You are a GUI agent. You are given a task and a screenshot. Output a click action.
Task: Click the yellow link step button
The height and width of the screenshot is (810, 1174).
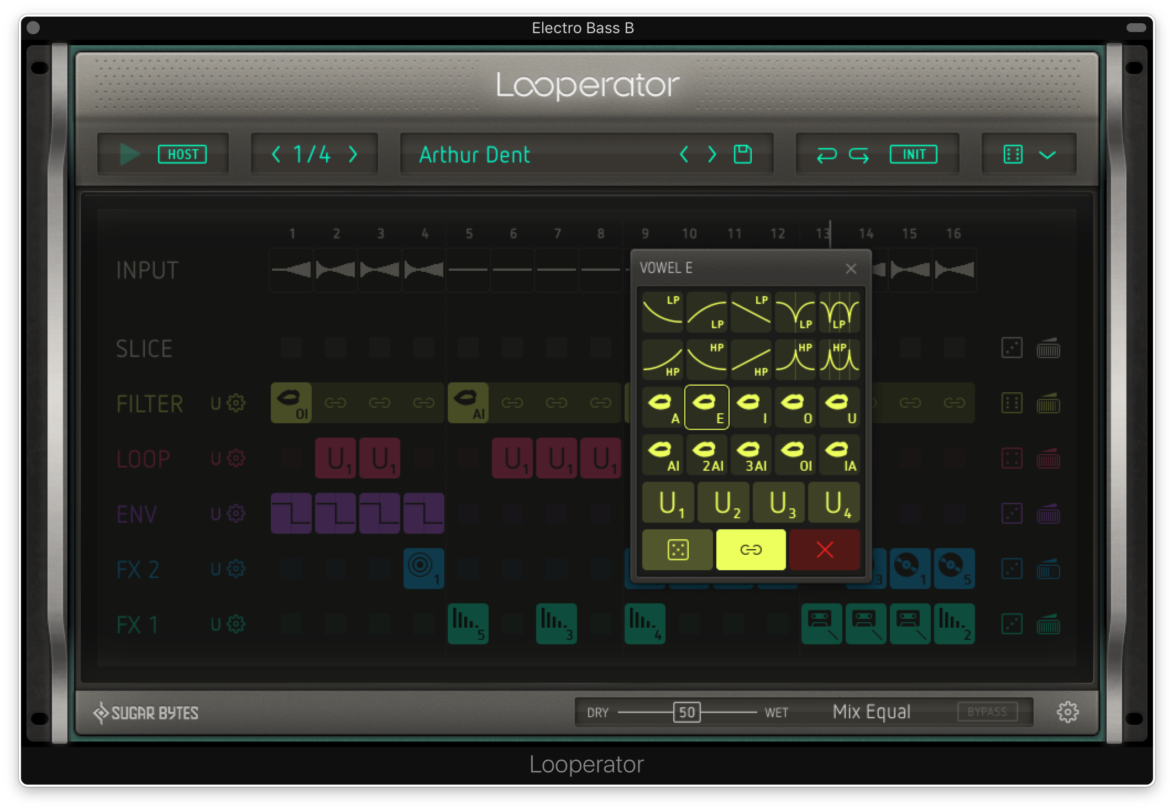point(751,550)
